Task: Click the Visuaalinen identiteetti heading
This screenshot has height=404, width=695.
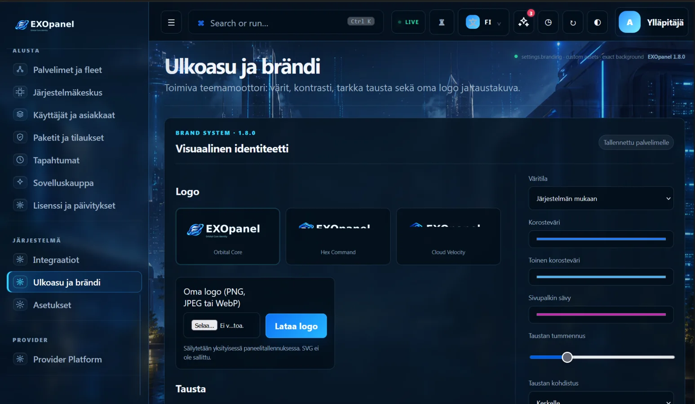Action: coord(232,149)
